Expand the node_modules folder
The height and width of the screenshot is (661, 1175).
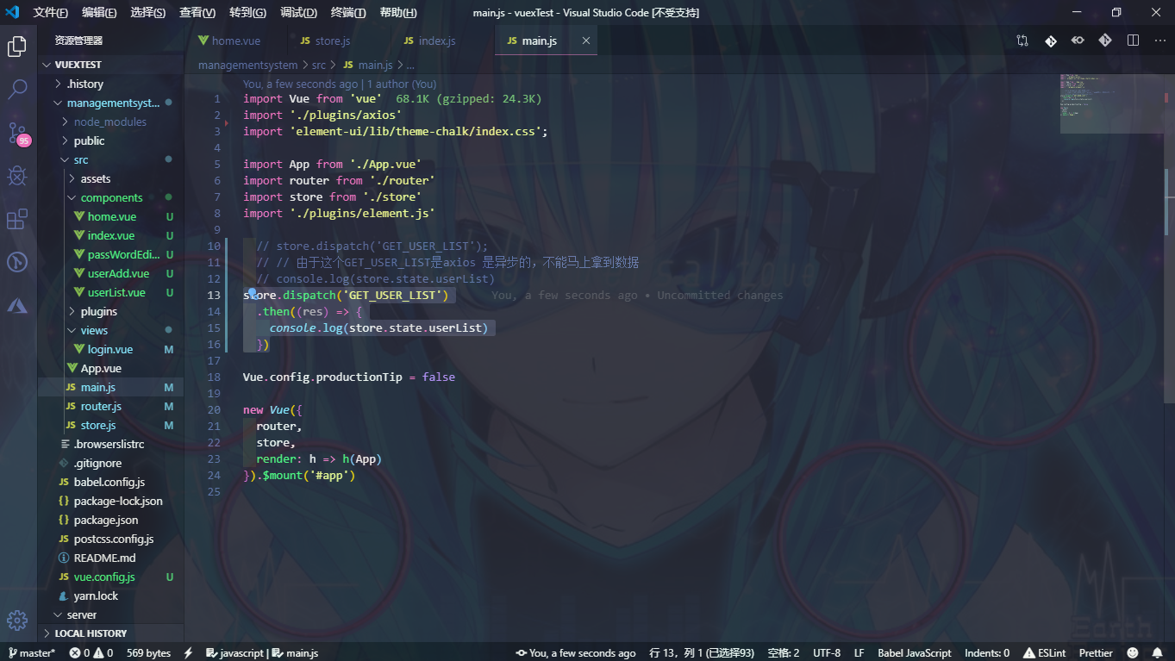click(110, 122)
